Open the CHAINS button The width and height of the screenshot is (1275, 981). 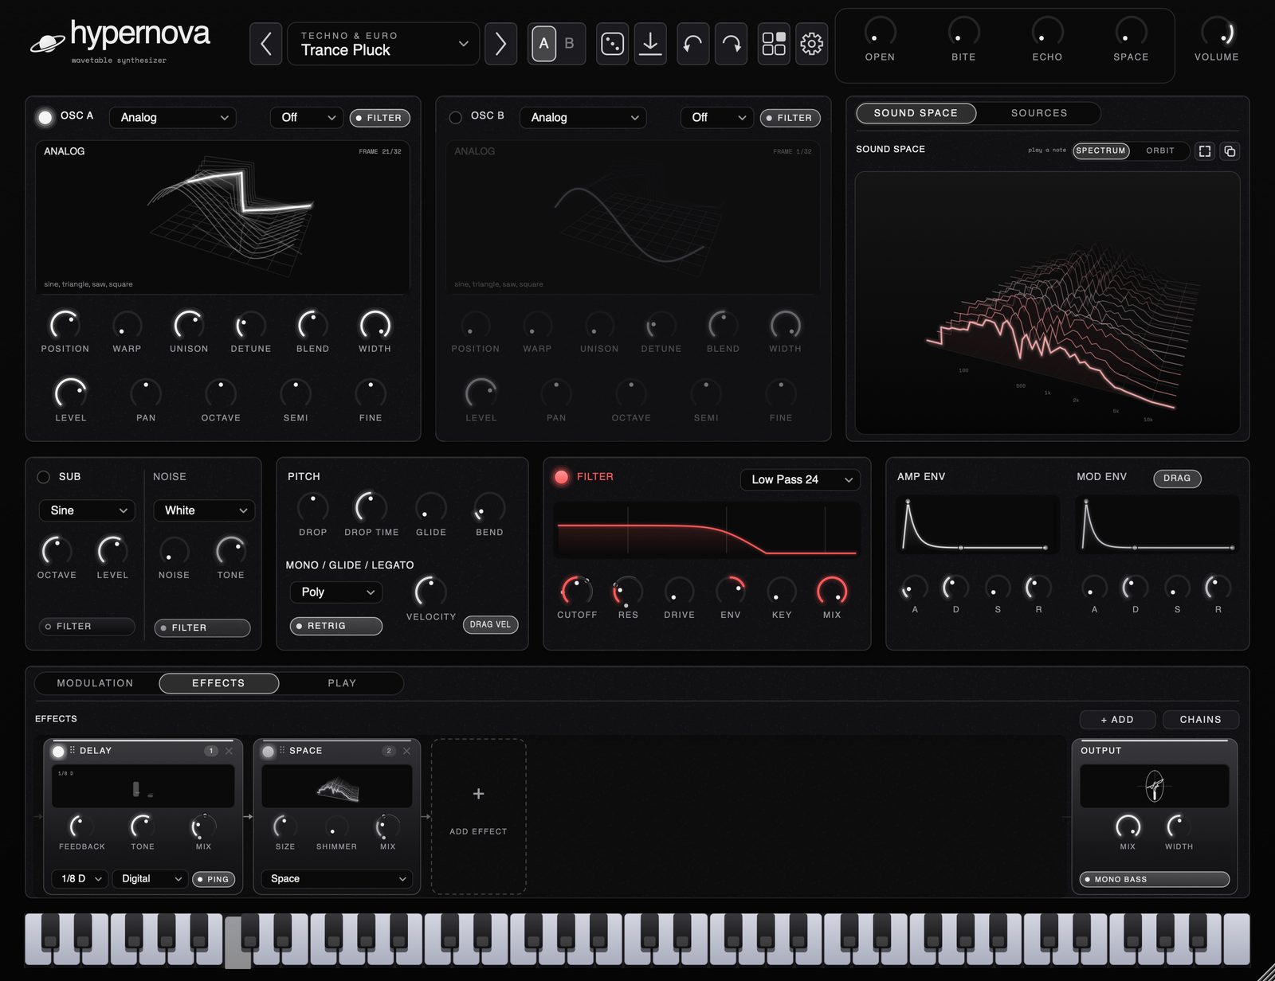(x=1200, y=719)
